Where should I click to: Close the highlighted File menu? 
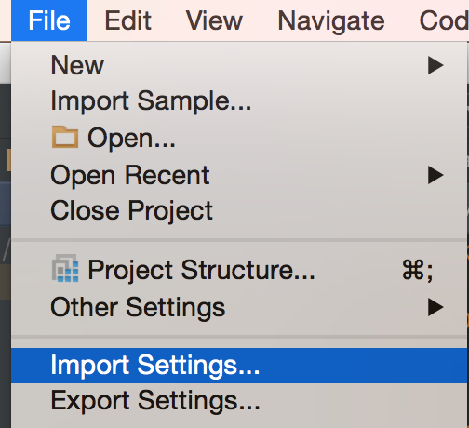click(x=49, y=20)
